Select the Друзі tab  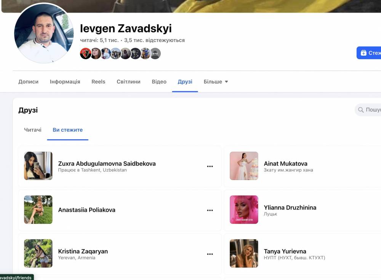[x=185, y=82]
